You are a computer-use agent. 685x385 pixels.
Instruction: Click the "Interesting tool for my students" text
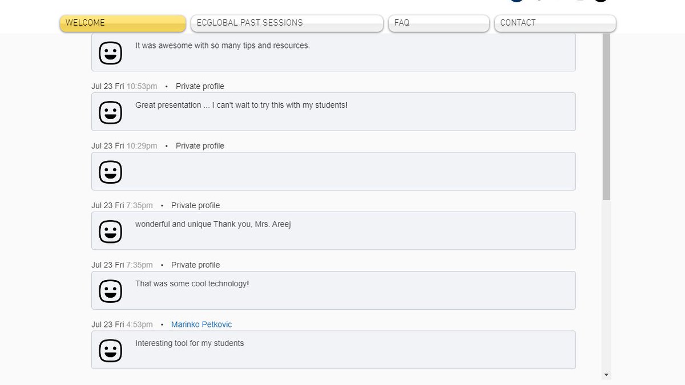pyautogui.click(x=190, y=343)
